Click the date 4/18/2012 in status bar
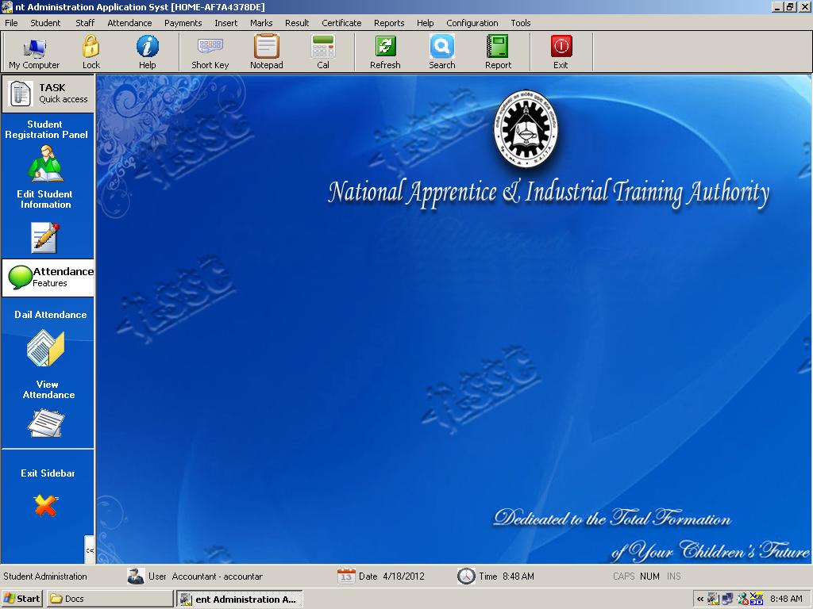The image size is (813, 609). click(404, 576)
